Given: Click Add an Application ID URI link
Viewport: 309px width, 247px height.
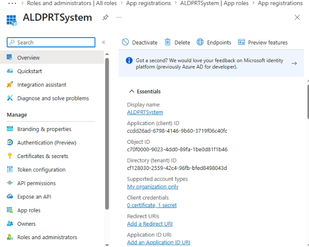Looking at the screenshot, I should (158, 243).
